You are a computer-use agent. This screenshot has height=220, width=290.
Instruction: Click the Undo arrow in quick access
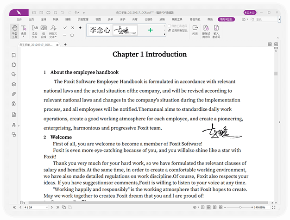[63, 13]
